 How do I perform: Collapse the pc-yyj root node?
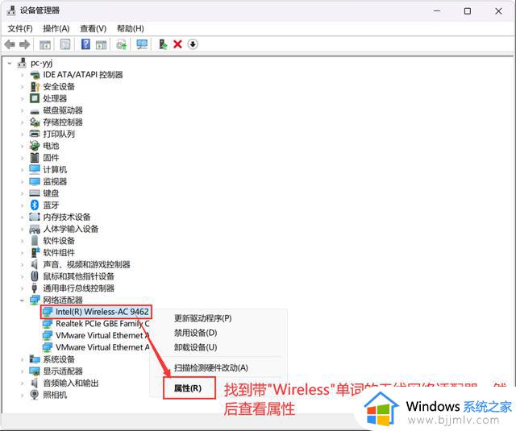(10, 63)
